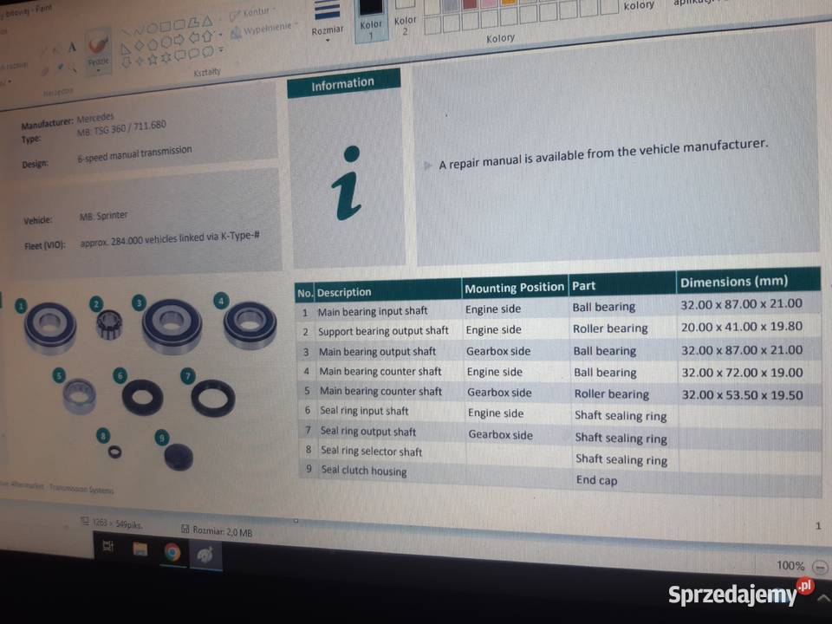This screenshot has height=624, width=832.
Task: Pick the Oval shape
Action: [153, 28]
